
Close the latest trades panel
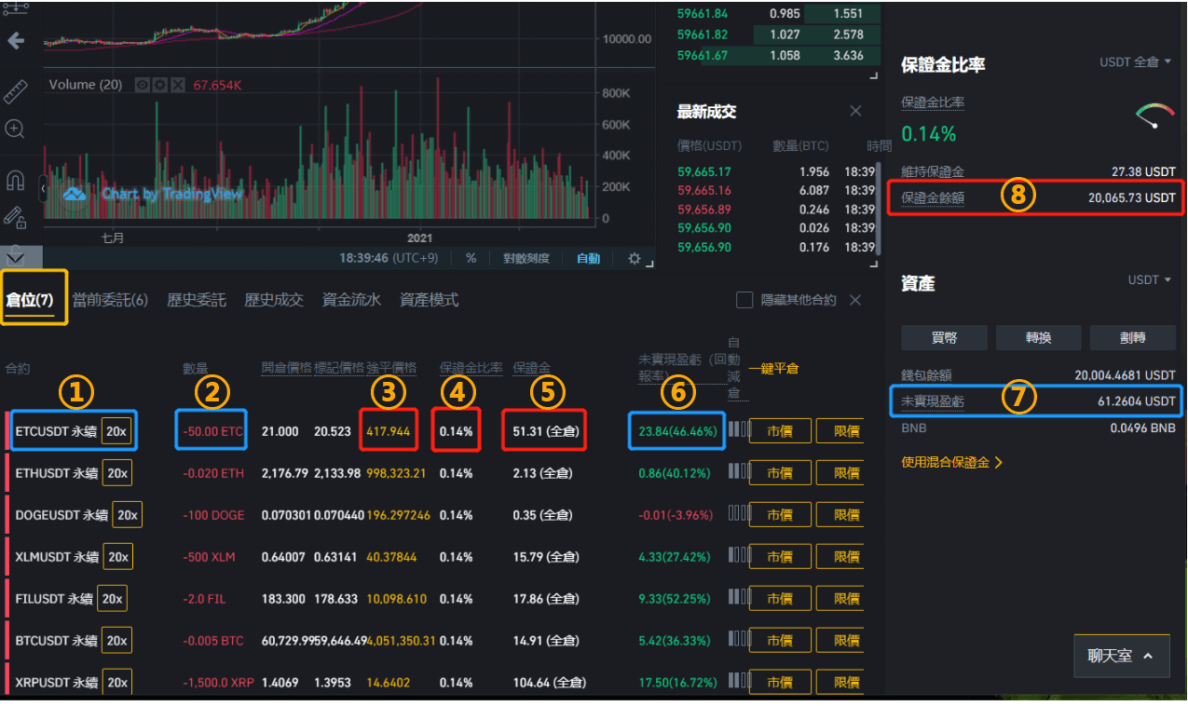pyautogui.click(x=855, y=112)
